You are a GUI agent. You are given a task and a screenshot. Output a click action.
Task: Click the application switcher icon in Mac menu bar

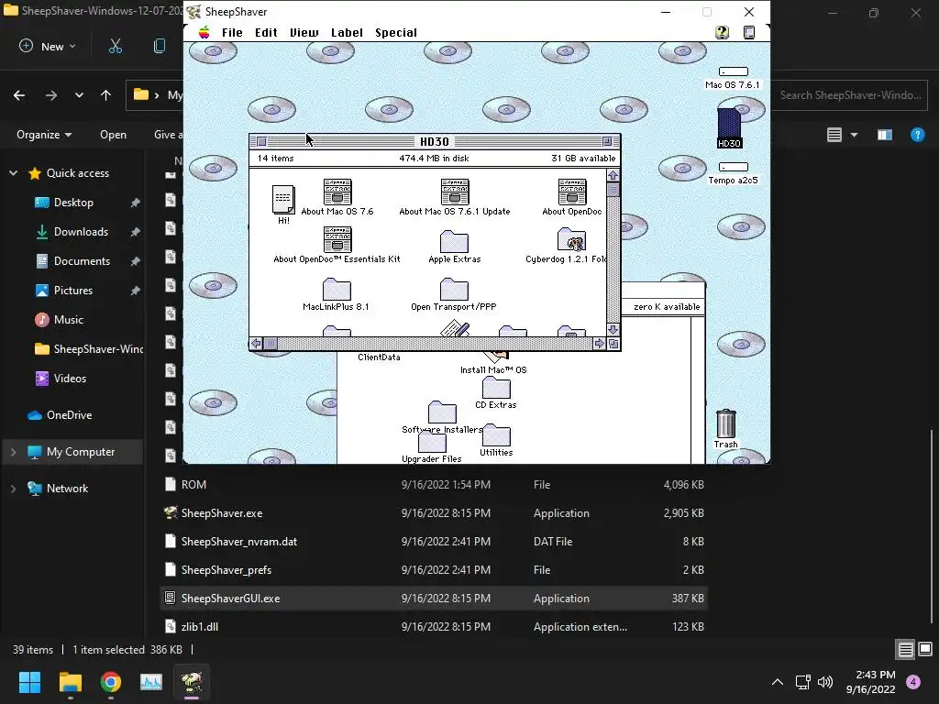pyautogui.click(x=749, y=32)
